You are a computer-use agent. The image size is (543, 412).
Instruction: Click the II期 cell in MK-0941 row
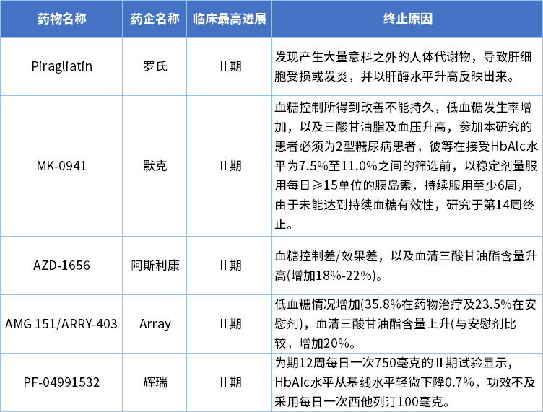tap(229, 166)
